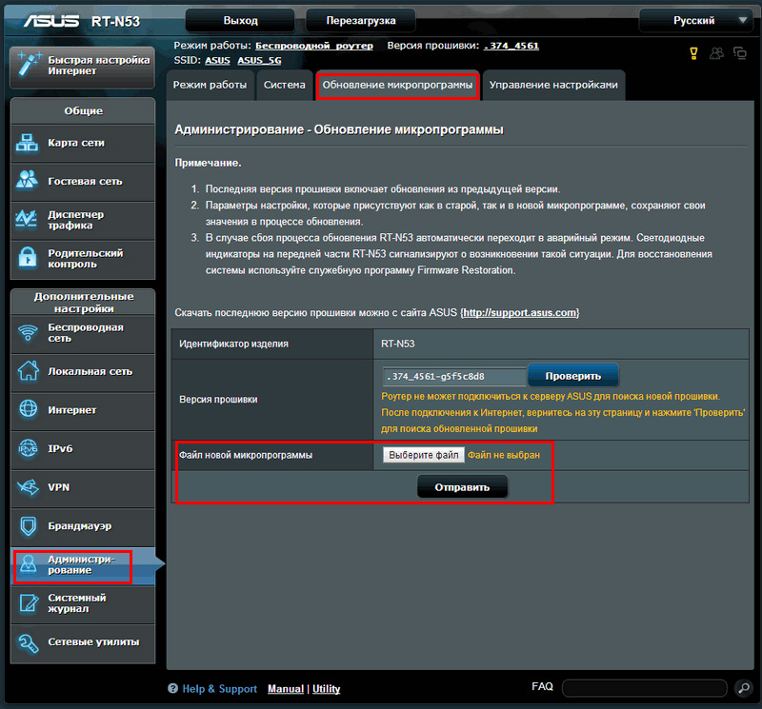Click the Файл не выбран text
Screen dimensions: 762x709
[x=504, y=455]
